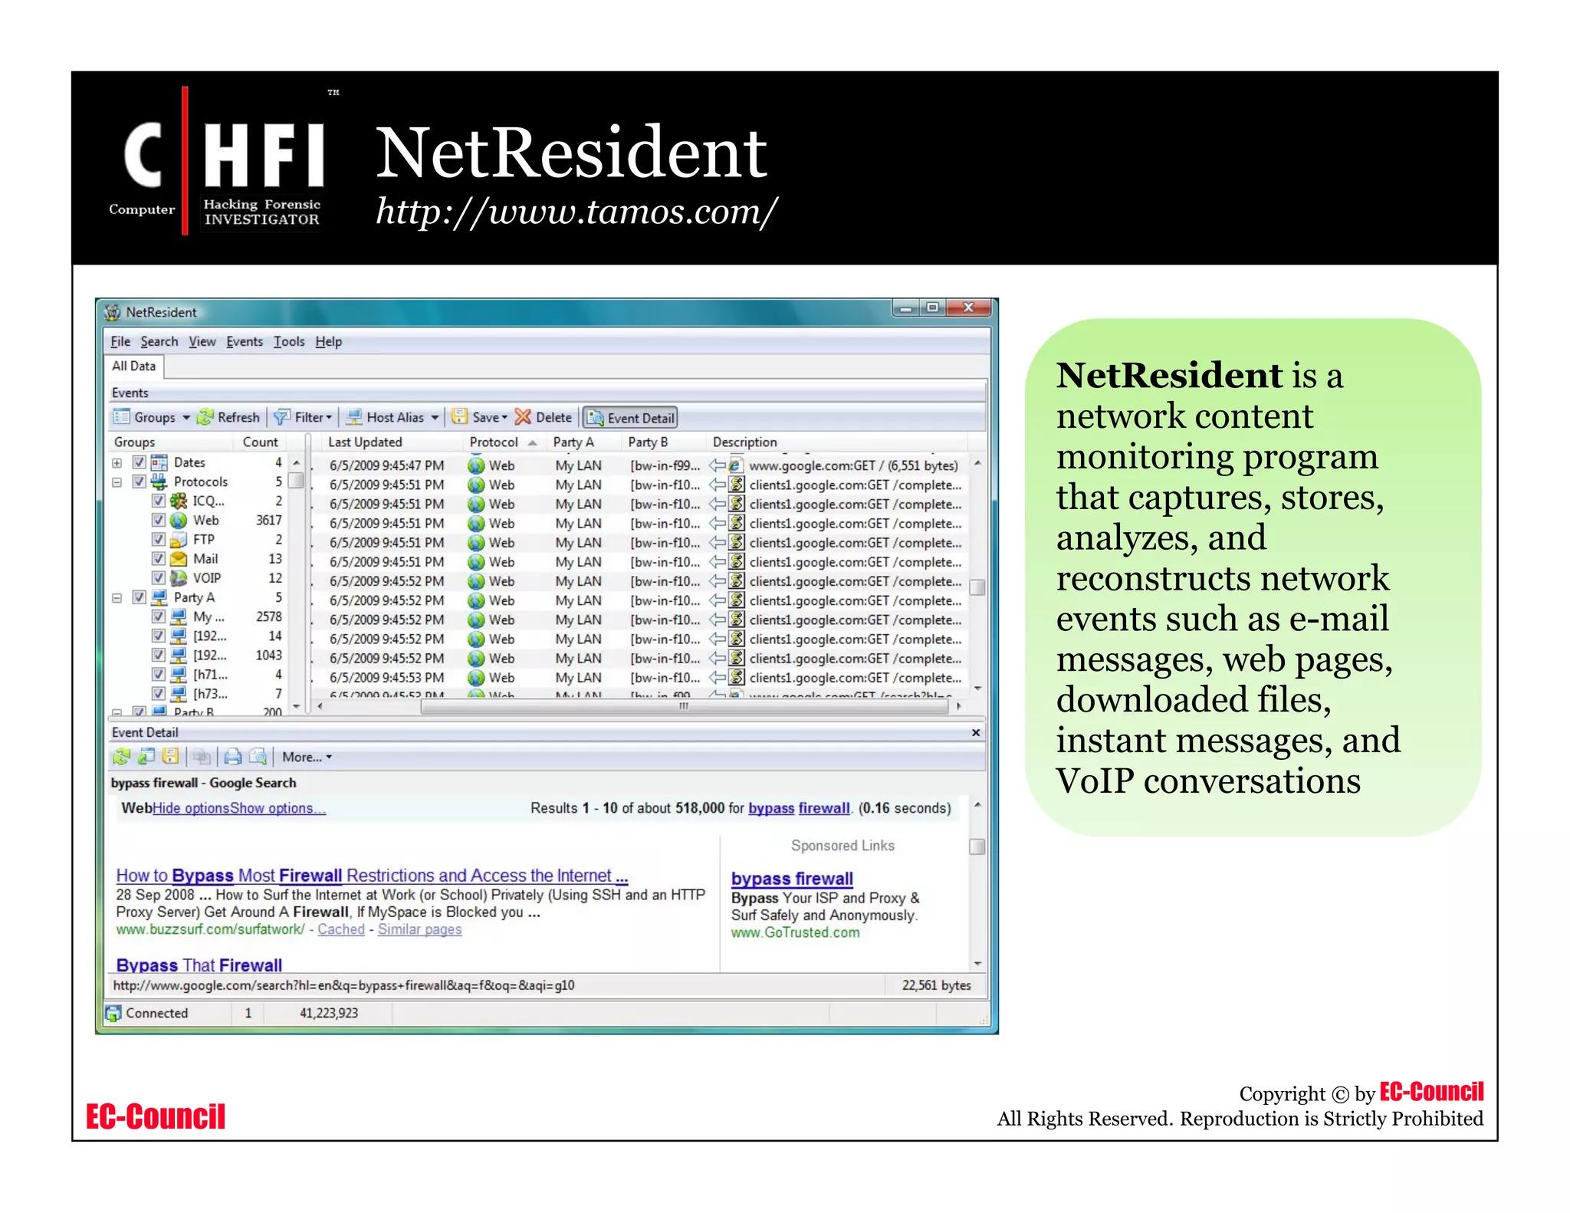Click the print preview icon in the Event Detail toolbar

[x=258, y=757]
